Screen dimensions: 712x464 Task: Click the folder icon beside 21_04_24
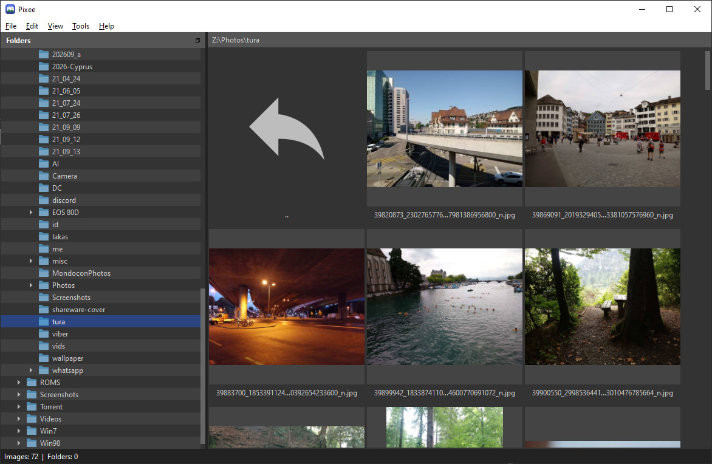[x=44, y=79]
